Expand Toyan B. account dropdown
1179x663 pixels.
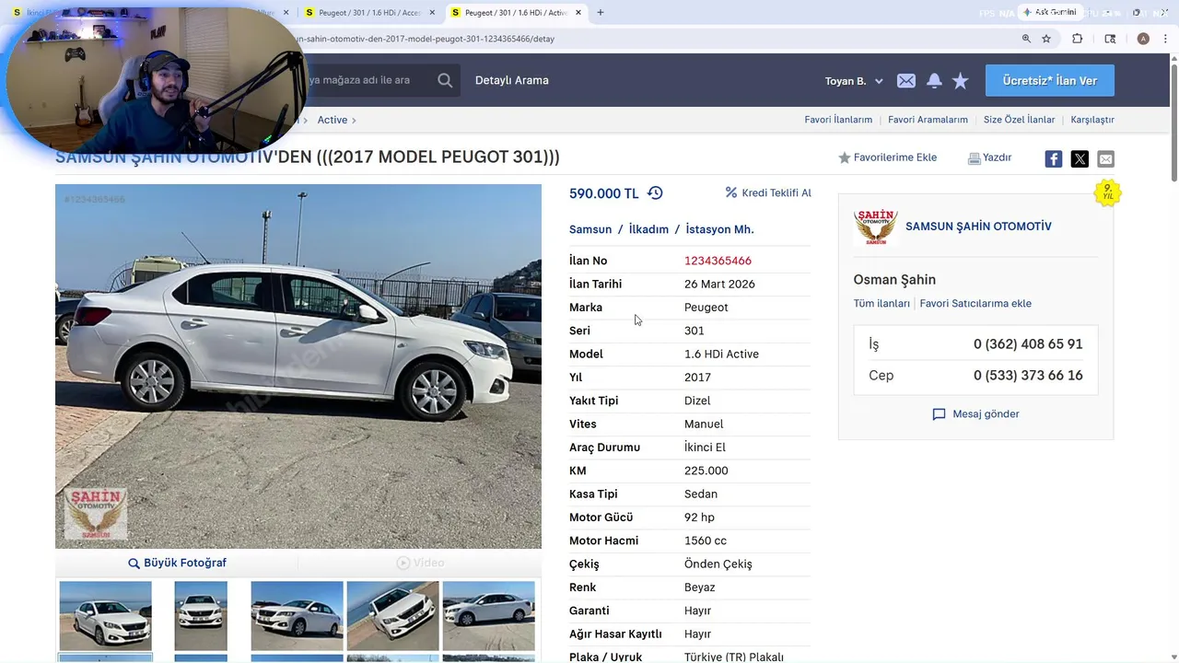click(854, 81)
